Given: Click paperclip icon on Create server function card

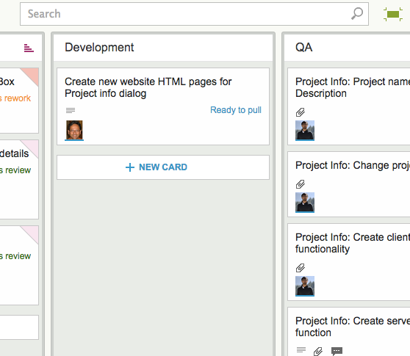Looking at the screenshot, I should pyautogui.click(x=318, y=352).
